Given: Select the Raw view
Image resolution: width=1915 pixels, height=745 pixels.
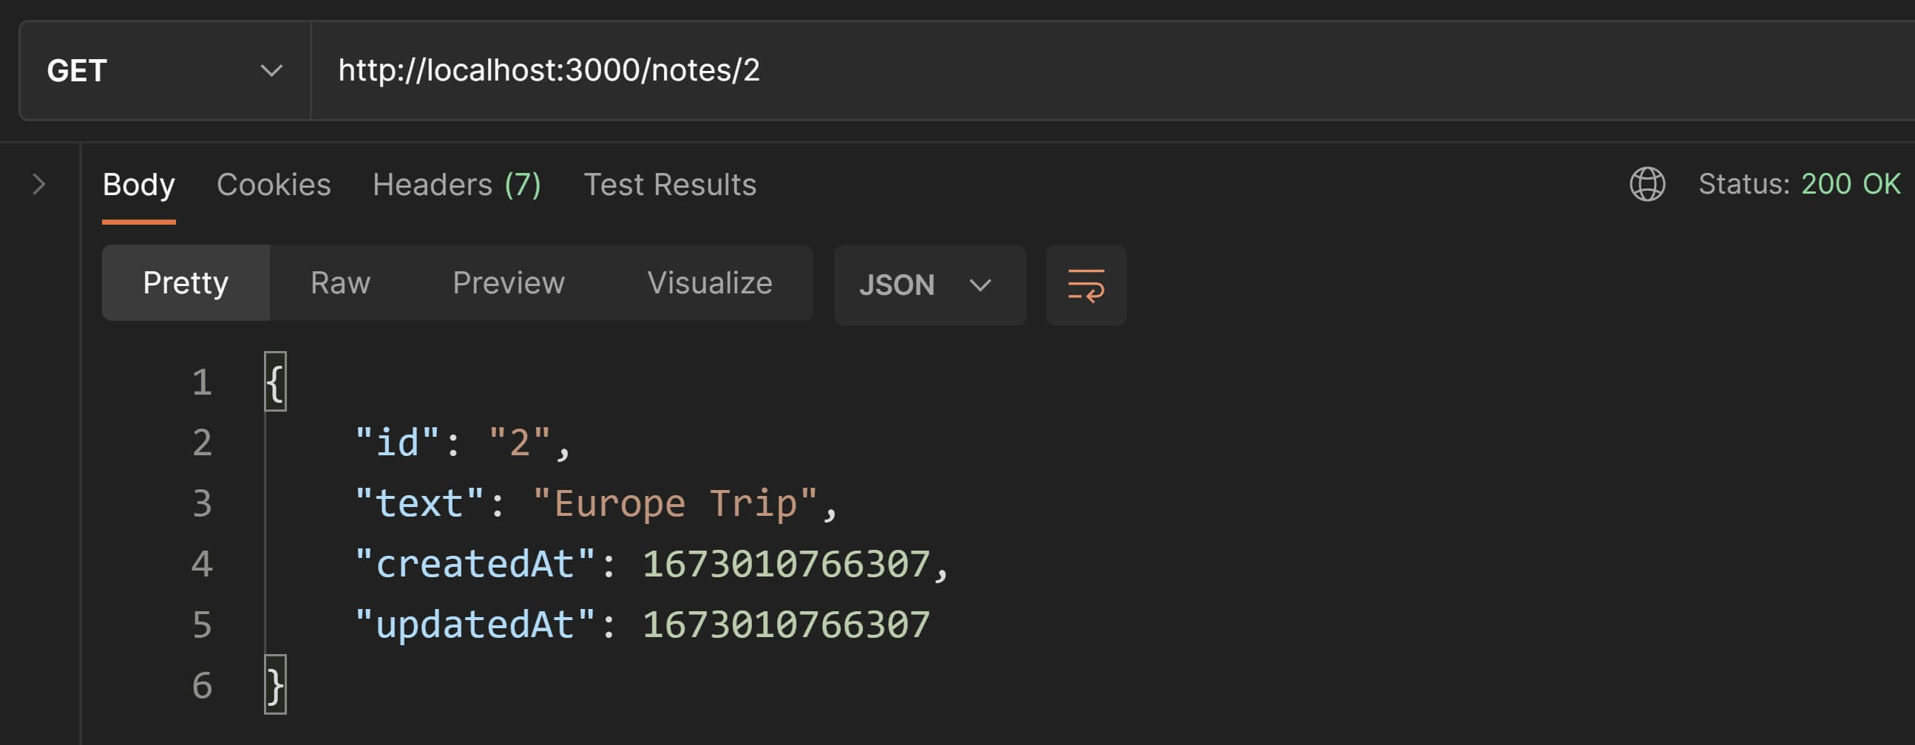Looking at the screenshot, I should (340, 283).
